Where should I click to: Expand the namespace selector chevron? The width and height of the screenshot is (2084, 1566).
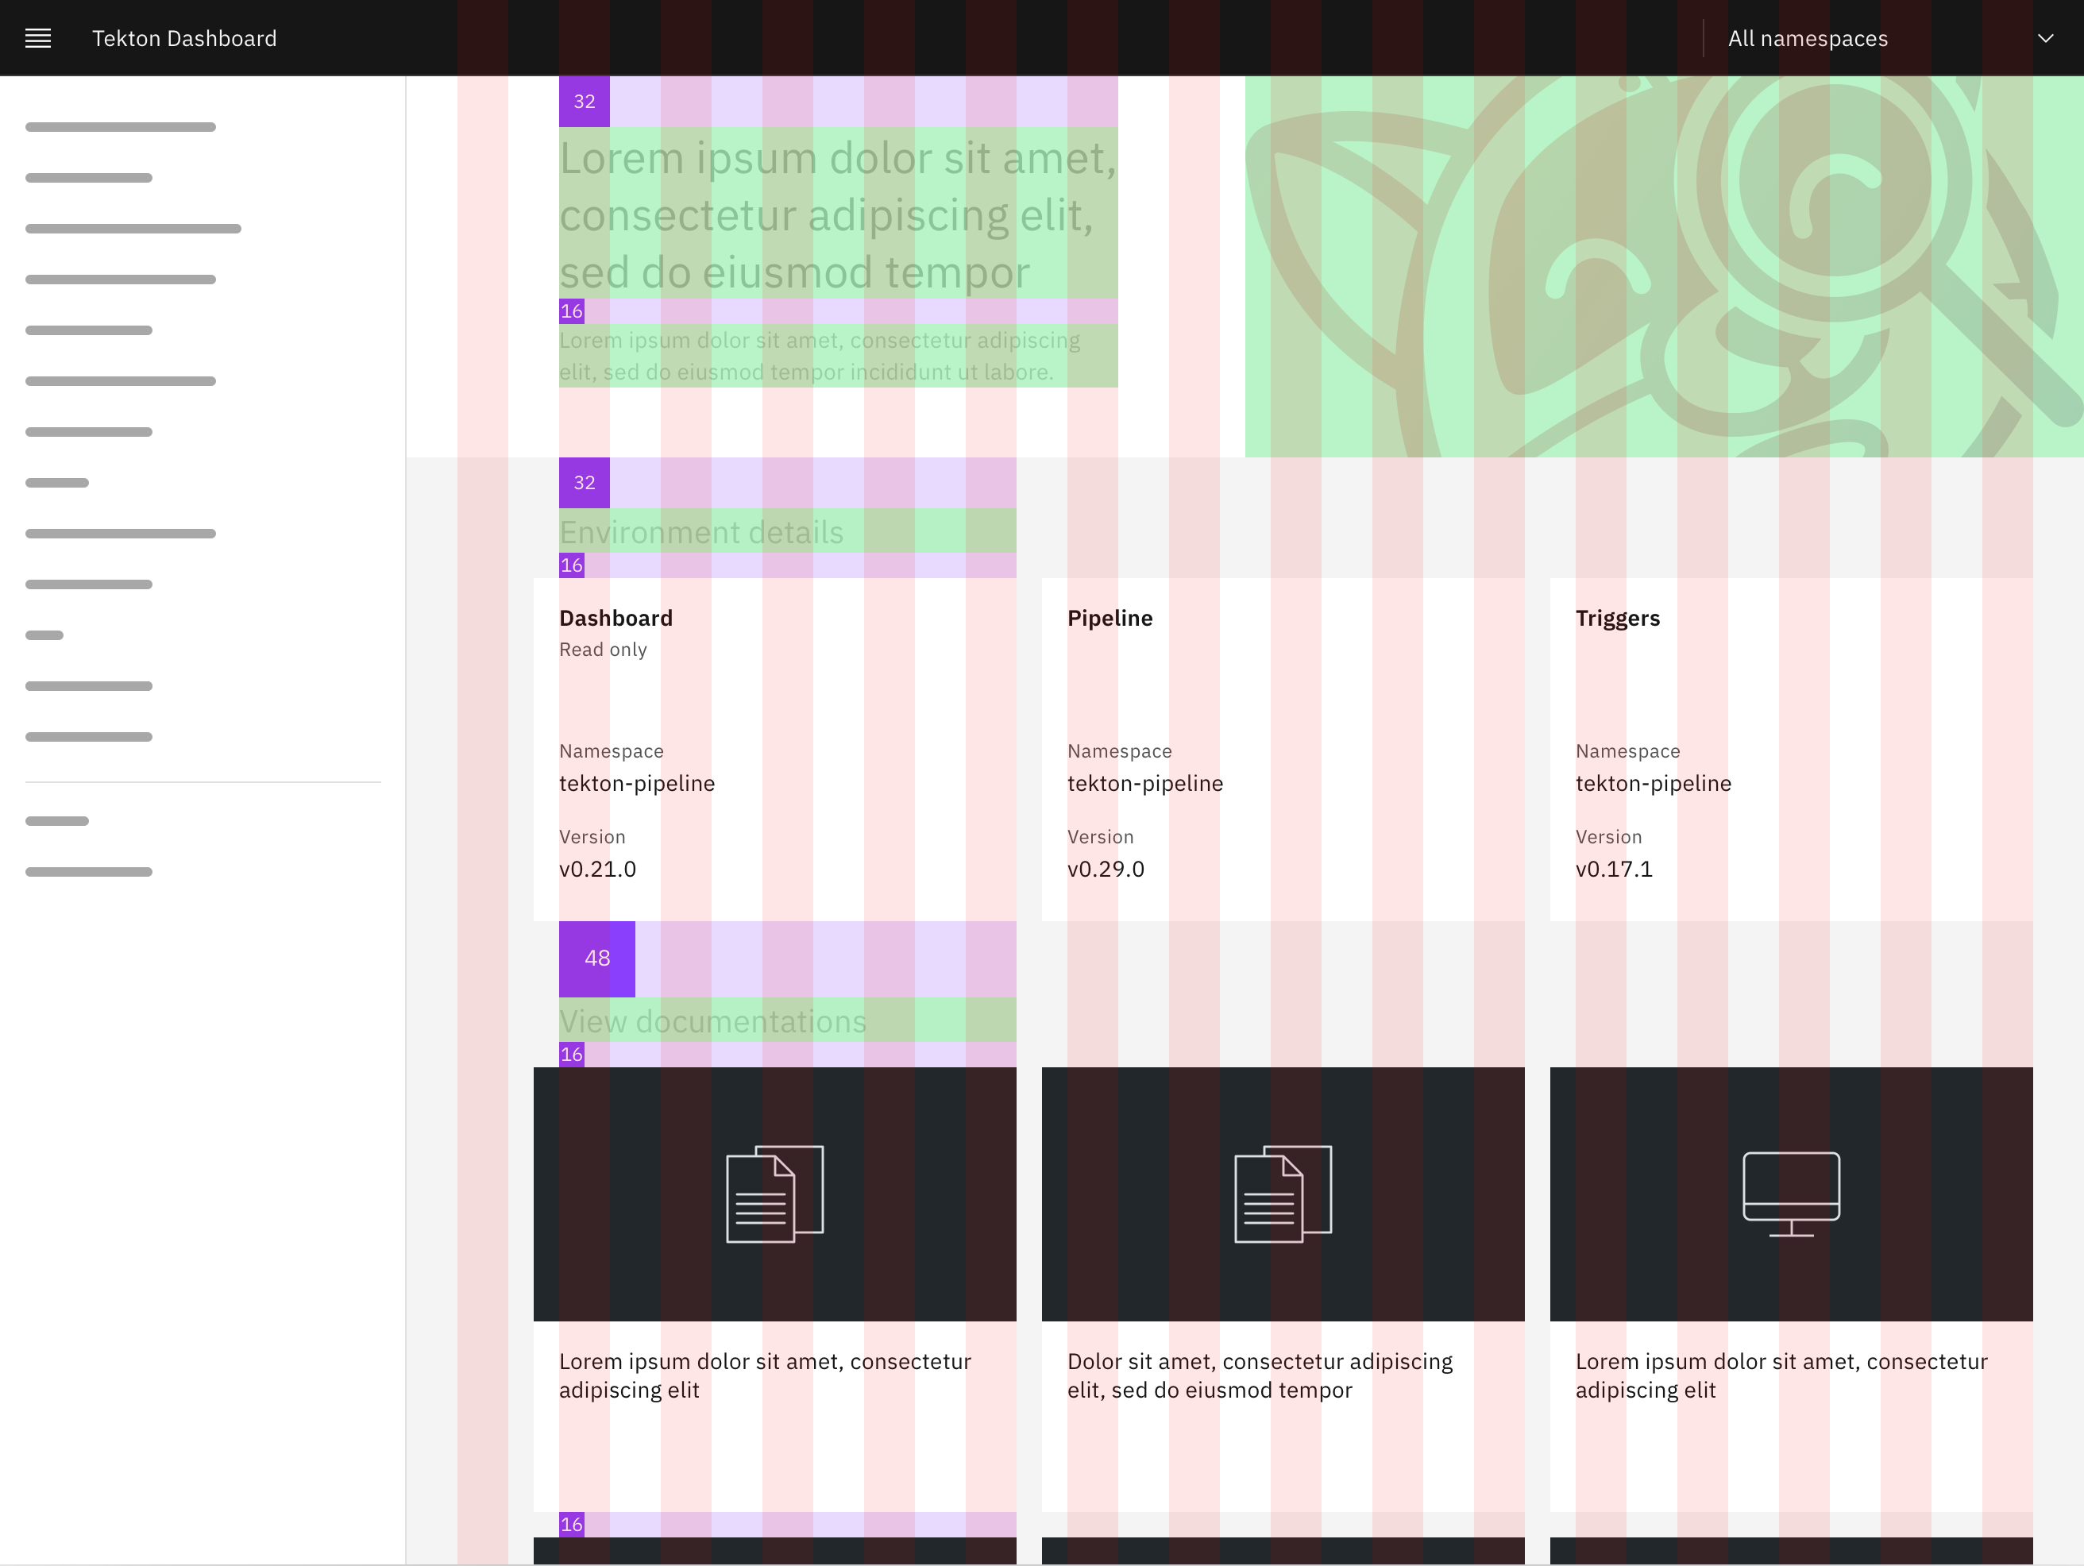click(x=2045, y=37)
